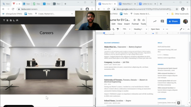Viewport: 191px width, 107px height.
Task: Open the 75% zoom dropdown
Action: [126, 29]
